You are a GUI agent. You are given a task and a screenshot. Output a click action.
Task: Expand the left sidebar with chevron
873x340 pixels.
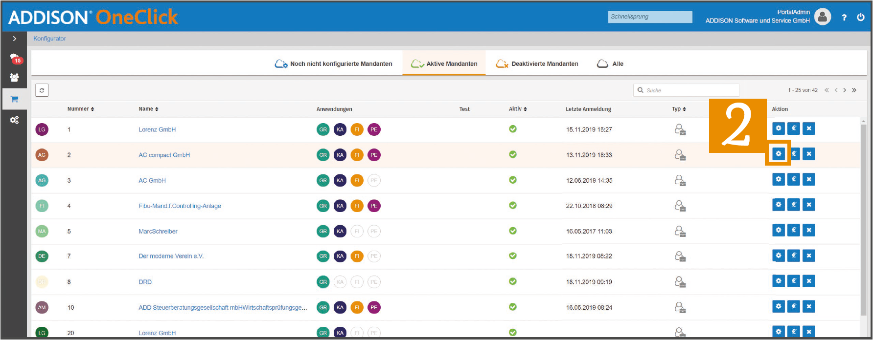(x=15, y=39)
